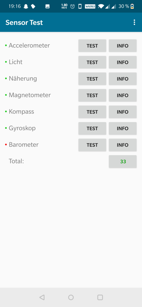
Task: Click TEST button for Accelerometer
Action: tap(92, 46)
